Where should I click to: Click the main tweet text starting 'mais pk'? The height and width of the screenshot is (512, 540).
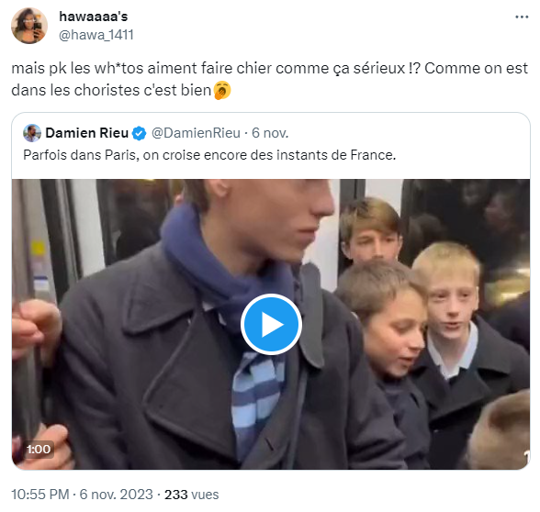(269, 79)
